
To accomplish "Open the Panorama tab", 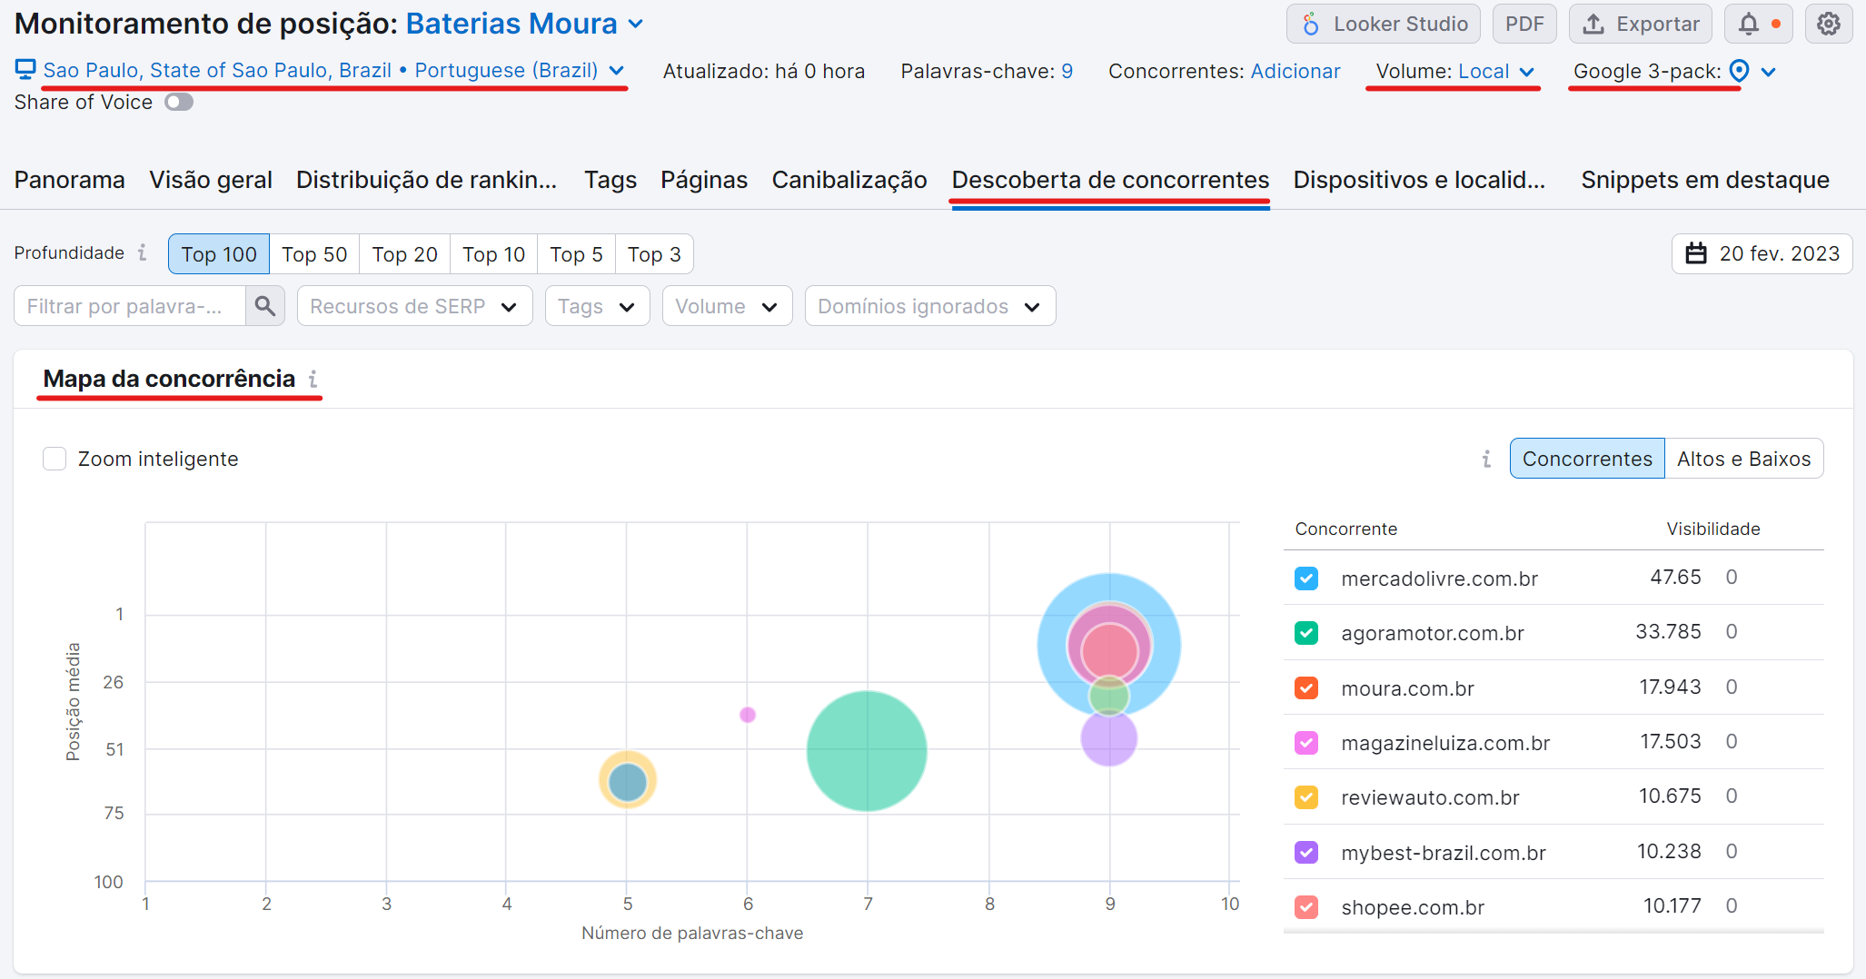I will tap(69, 180).
